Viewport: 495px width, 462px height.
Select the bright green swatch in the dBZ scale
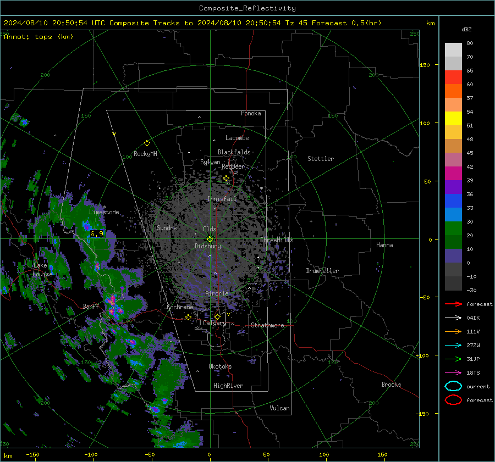[453, 228]
